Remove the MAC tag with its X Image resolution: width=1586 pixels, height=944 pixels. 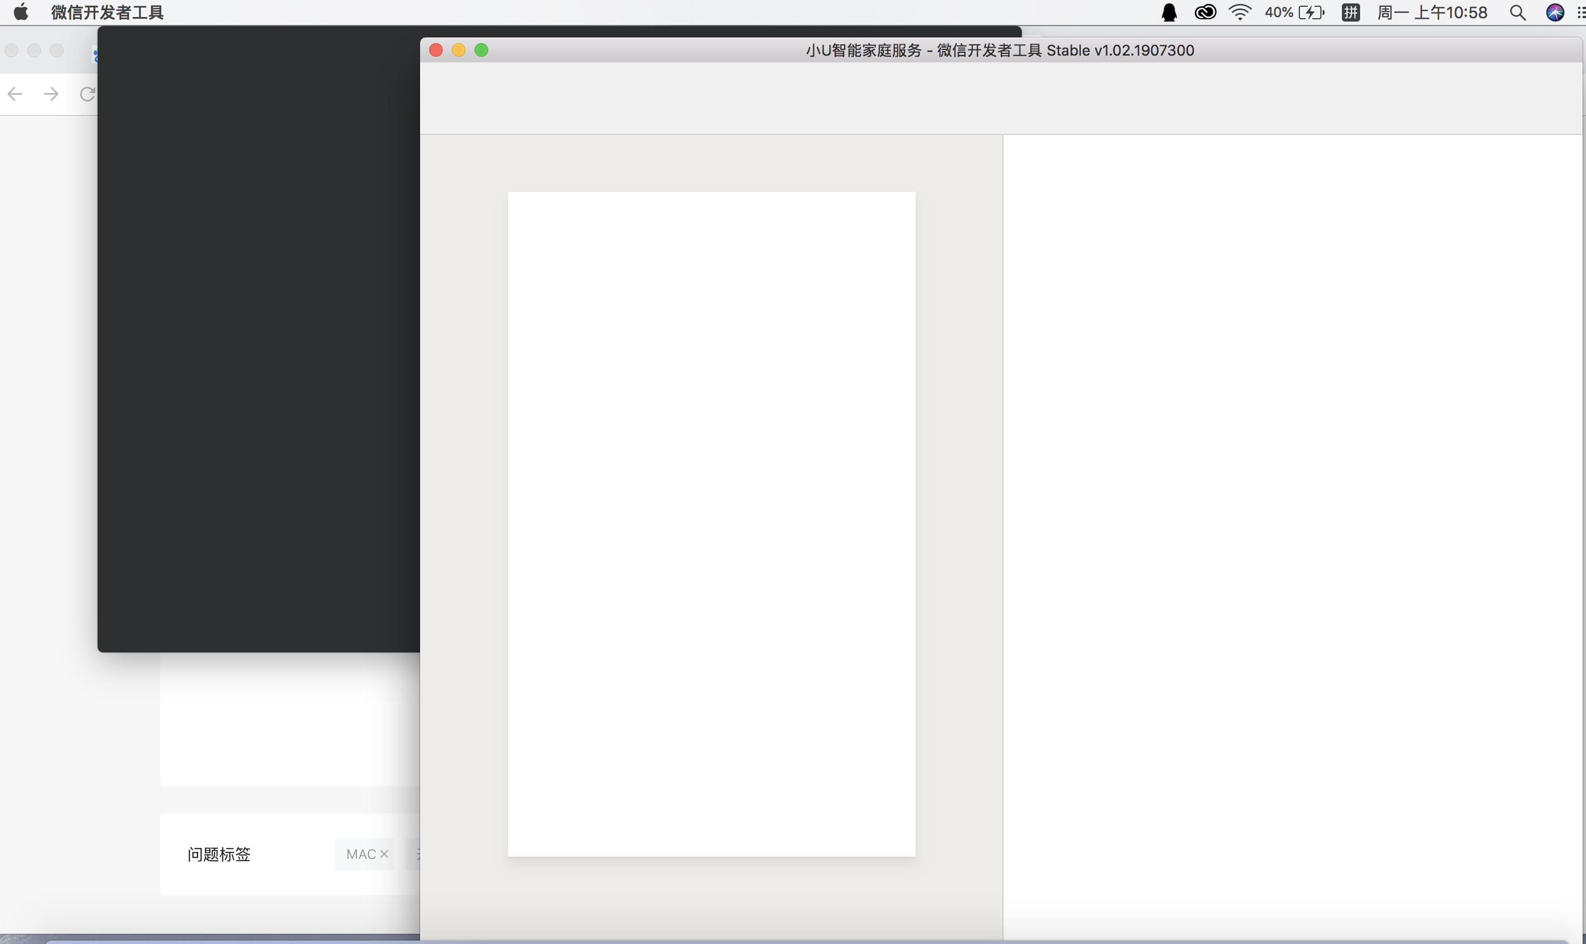(384, 854)
